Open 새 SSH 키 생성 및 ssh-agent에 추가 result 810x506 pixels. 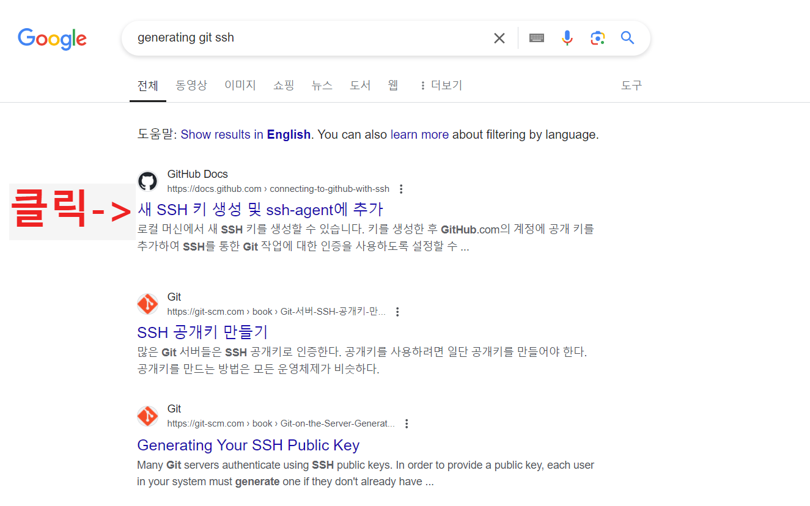(x=260, y=210)
